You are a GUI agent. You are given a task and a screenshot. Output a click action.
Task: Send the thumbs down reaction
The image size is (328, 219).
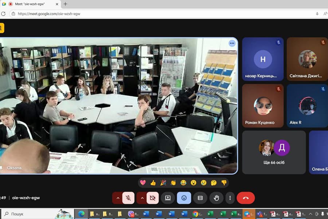pyautogui.click(x=224, y=183)
